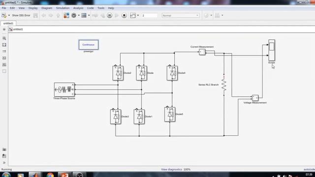The height and width of the screenshot is (177, 315).
Task: Select the Diode4 block
Action: click(x=172, y=73)
